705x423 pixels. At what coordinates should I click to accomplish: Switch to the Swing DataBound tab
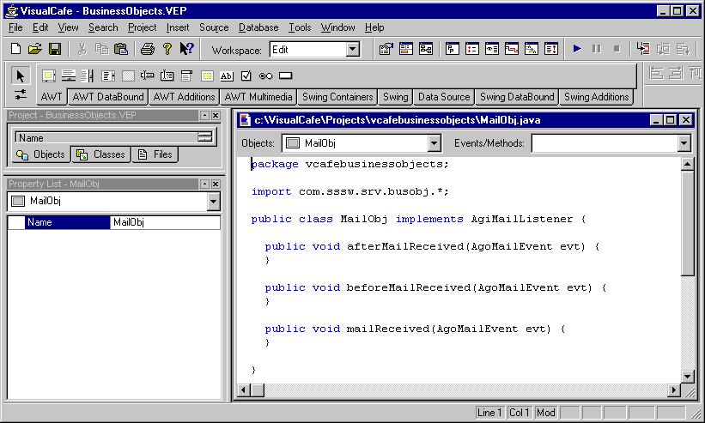[x=517, y=97]
